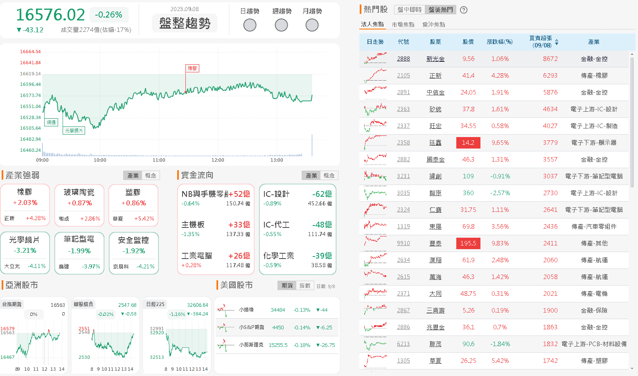Switch 美國股市 view to 期貨
This screenshot has width=638, height=376.
(287, 286)
